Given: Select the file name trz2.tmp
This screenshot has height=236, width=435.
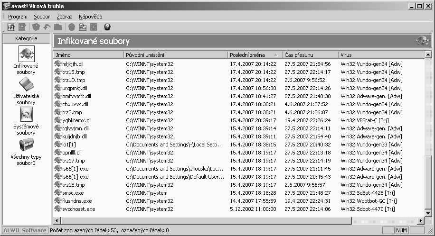Looking at the screenshot, I should (72, 112).
